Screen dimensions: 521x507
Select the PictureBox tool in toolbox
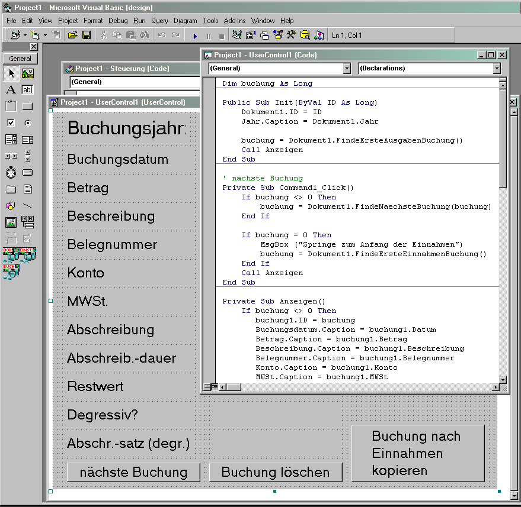click(x=28, y=73)
